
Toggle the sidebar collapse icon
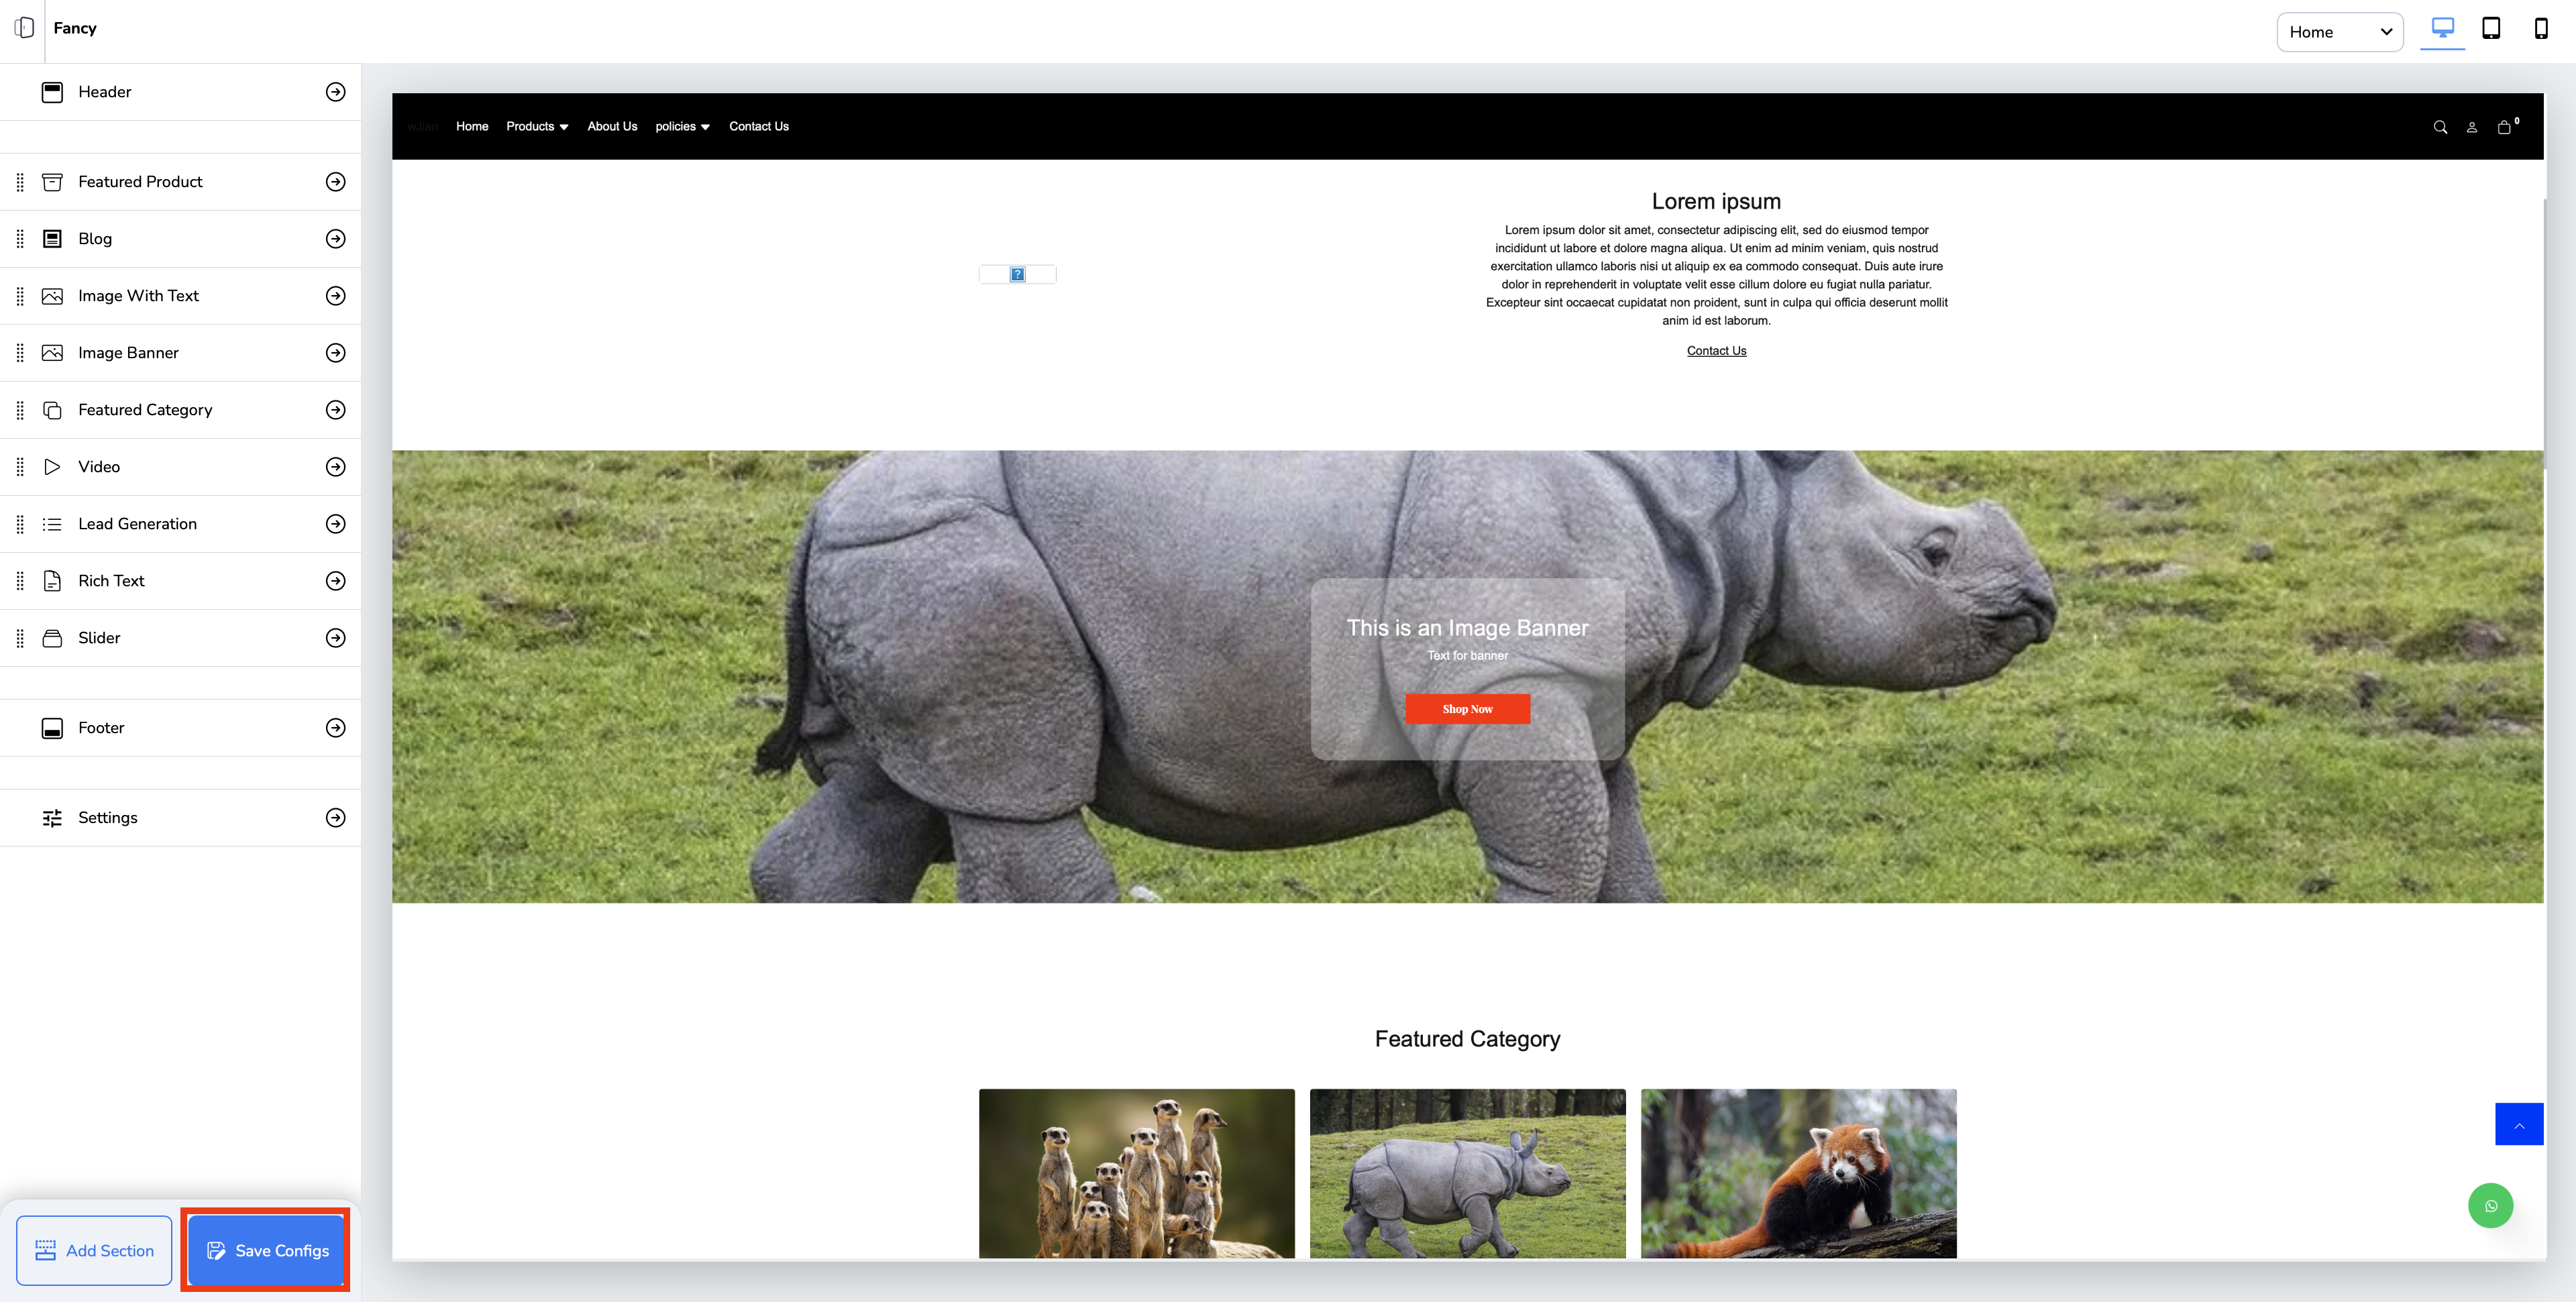[24, 28]
